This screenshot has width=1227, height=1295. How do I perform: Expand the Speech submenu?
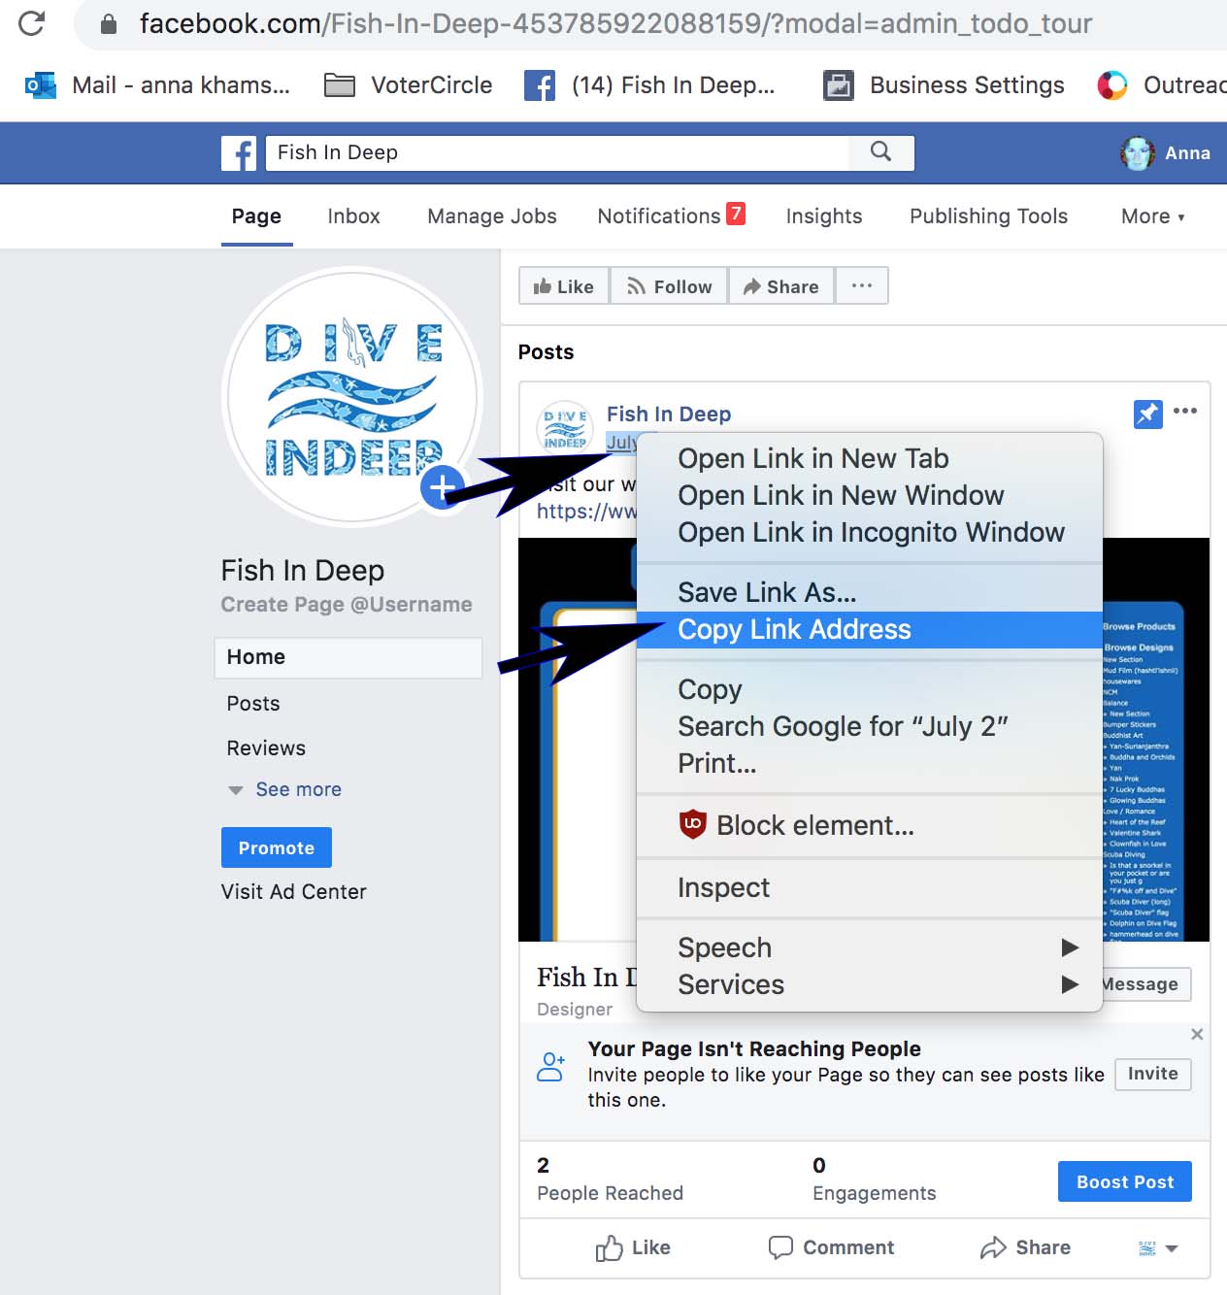point(869,947)
